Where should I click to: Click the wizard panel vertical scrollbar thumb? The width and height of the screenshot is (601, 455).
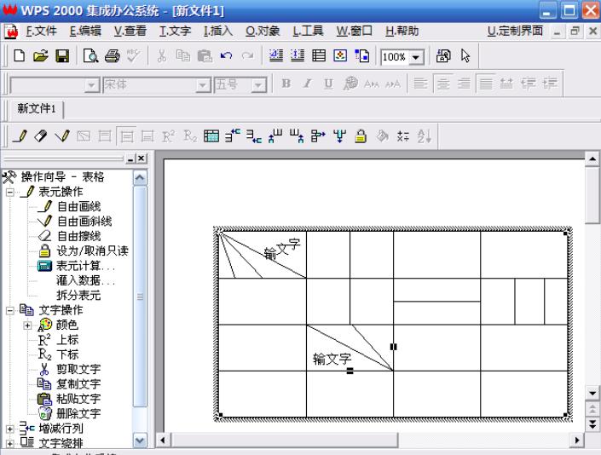(x=140, y=297)
